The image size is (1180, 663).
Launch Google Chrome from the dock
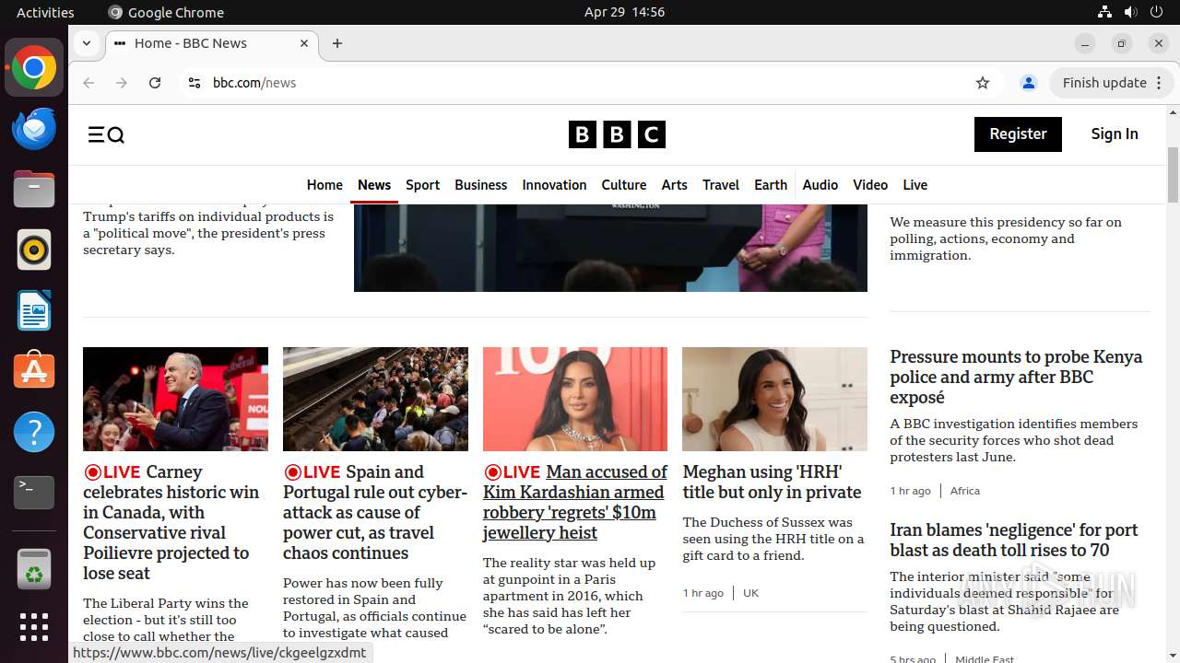point(34,68)
